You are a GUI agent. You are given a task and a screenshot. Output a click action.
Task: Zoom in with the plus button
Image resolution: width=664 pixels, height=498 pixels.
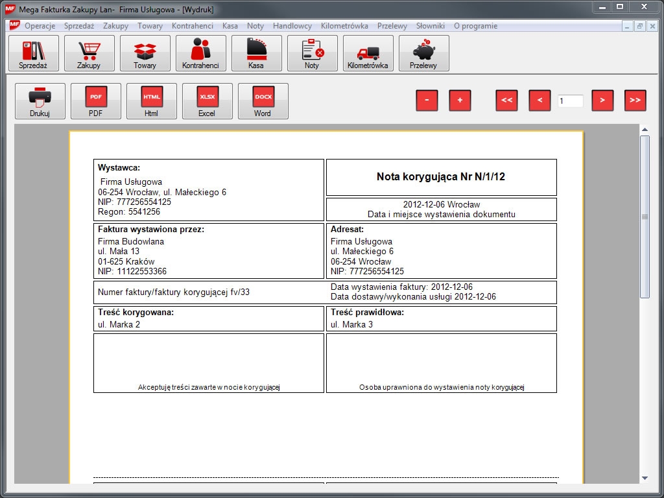point(460,101)
